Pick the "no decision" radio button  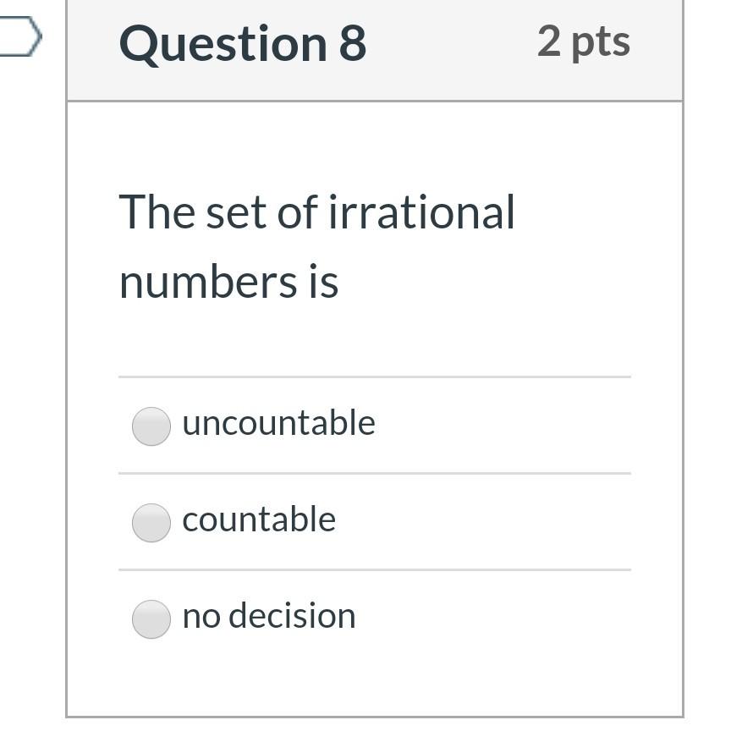point(151,618)
